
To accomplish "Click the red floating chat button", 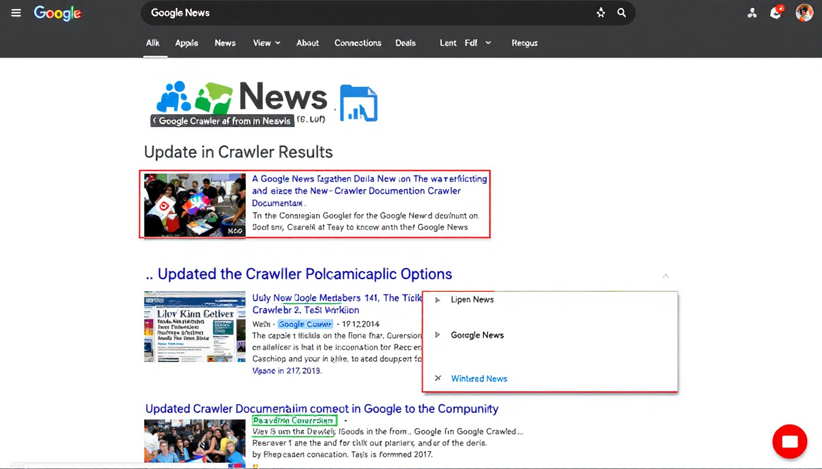I will pyautogui.click(x=790, y=442).
